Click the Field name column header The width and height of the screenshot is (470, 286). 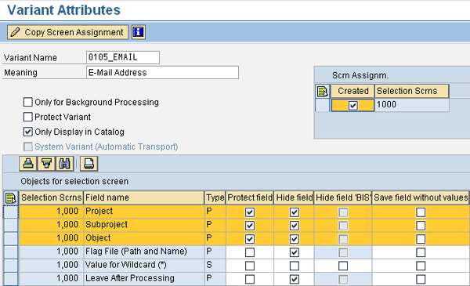(x=143, y=198)
